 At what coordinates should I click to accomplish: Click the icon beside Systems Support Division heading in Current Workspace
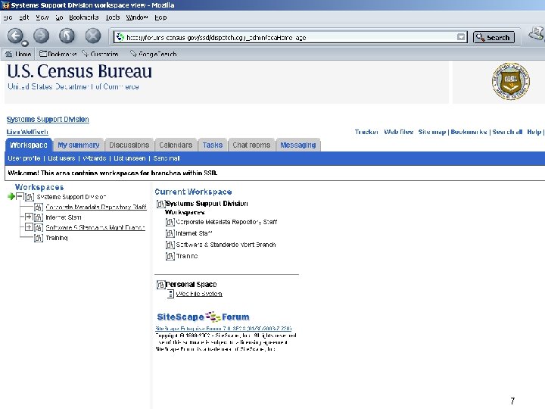(x=160, y=204)
